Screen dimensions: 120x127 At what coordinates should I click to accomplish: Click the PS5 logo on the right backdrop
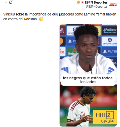(109, 51)
